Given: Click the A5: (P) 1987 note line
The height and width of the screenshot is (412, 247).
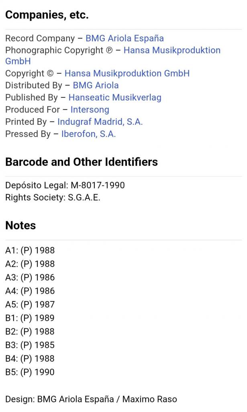Looking at the screenshot, I should click(x=30, y=305).
